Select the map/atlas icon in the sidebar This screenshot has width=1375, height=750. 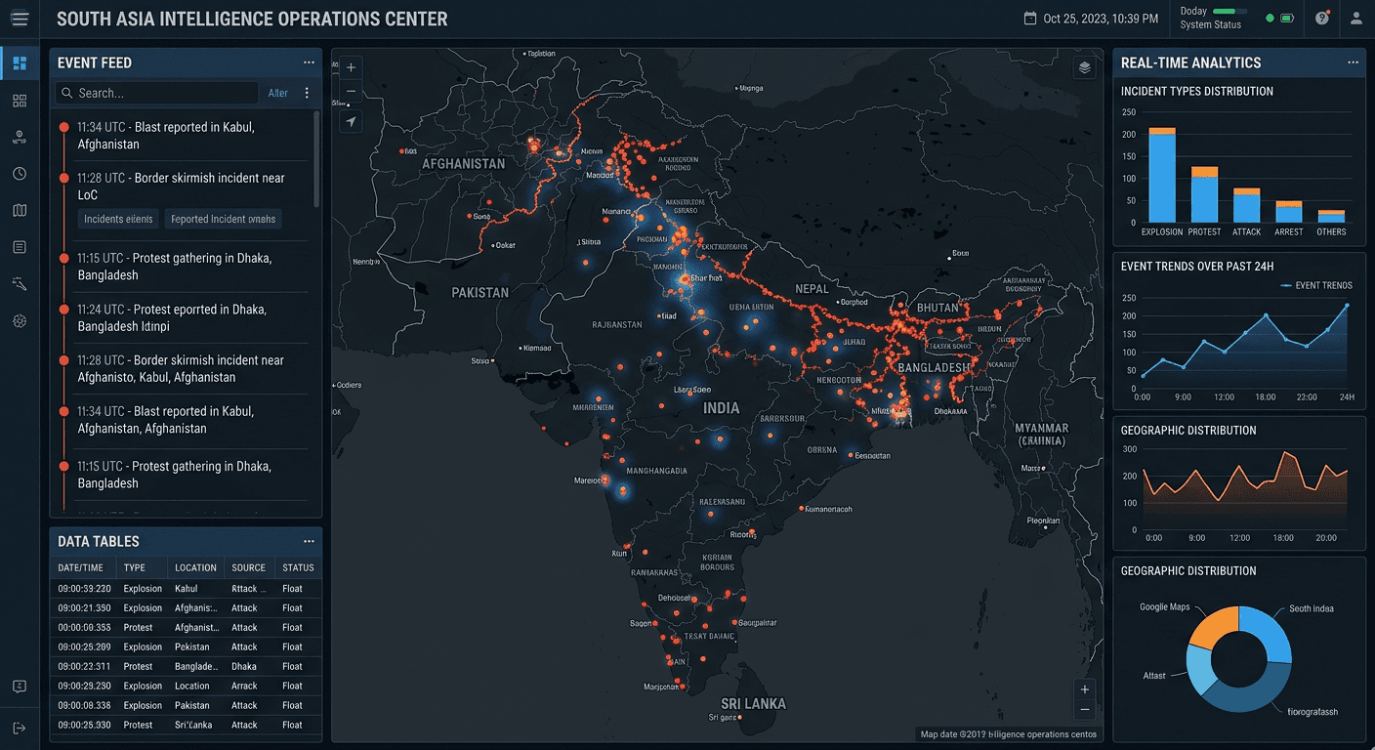pos(20,210)
